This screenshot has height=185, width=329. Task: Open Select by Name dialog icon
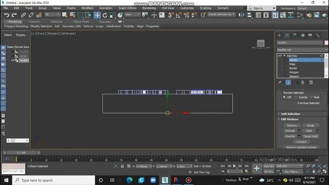tap(72, 15)
